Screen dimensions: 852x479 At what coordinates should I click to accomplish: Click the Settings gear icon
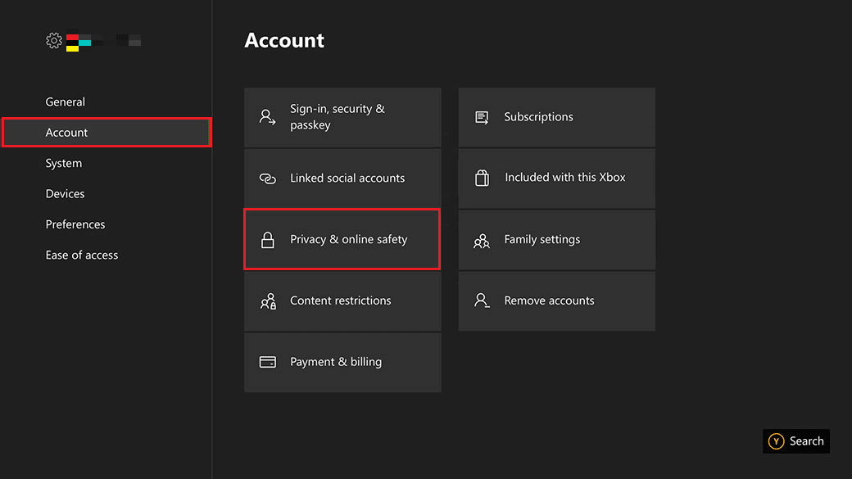(54, 40)
